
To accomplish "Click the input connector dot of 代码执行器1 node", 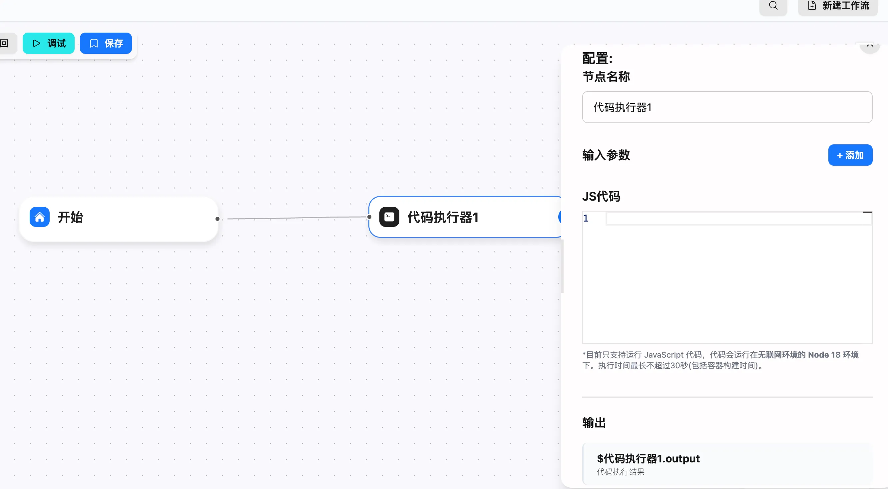I will point(369,217).
